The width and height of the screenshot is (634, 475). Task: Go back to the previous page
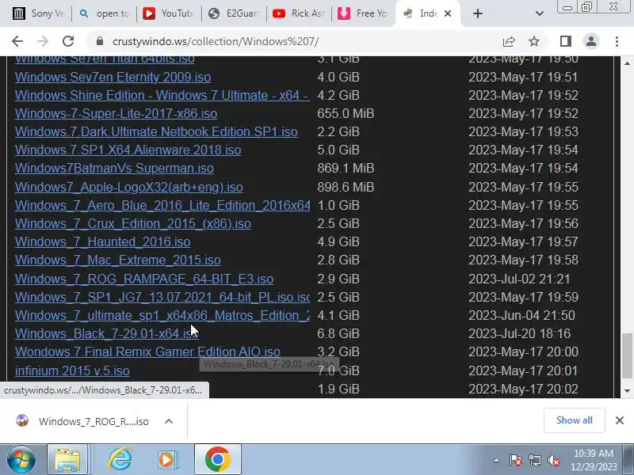[17, 41]
